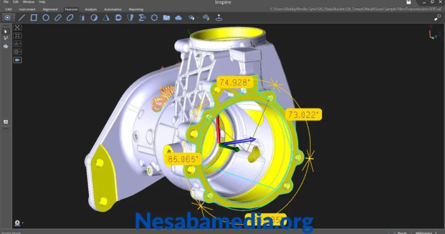The height and width of the screenshot is (234, 445).
Task: Select the Plane (square) feature tool
Action: point(34,17)
